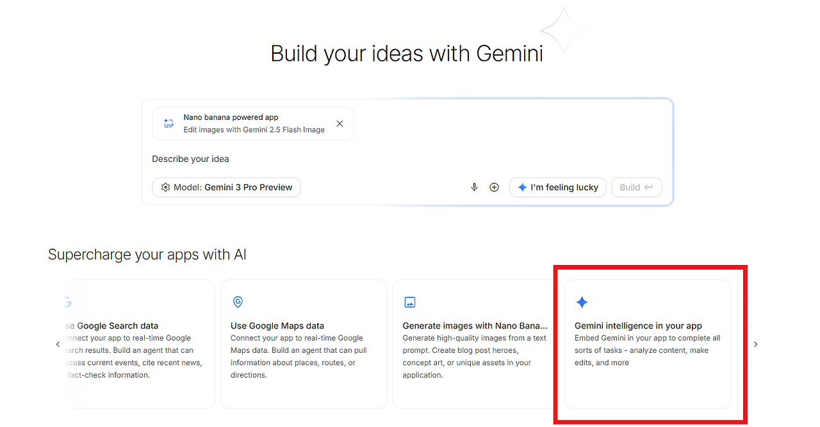Open the Model: Gemini 3 Pro Preview selector
This screenshot has height=427, width=820.
point(226,188)
